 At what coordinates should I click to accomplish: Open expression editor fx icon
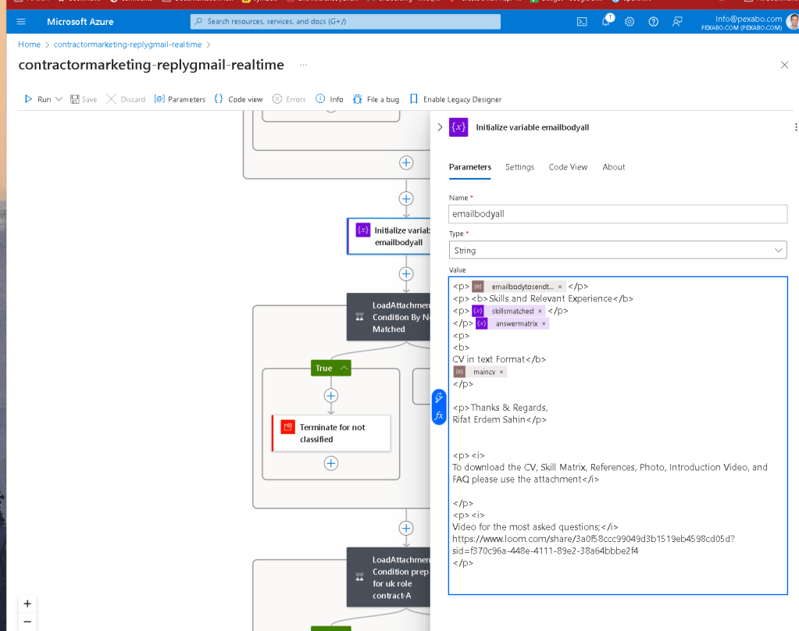[439, 416]
